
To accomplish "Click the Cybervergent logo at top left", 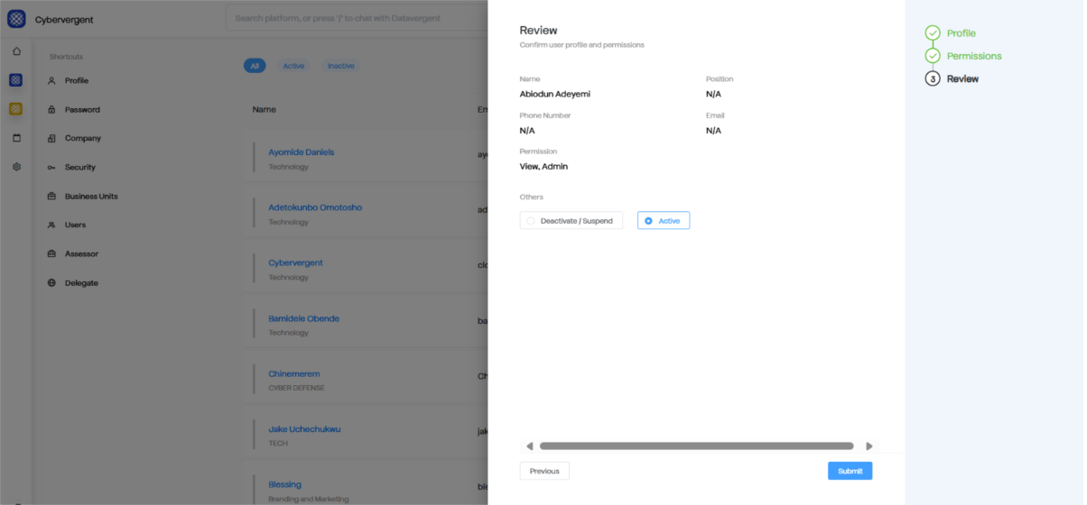I will (16, 19).
